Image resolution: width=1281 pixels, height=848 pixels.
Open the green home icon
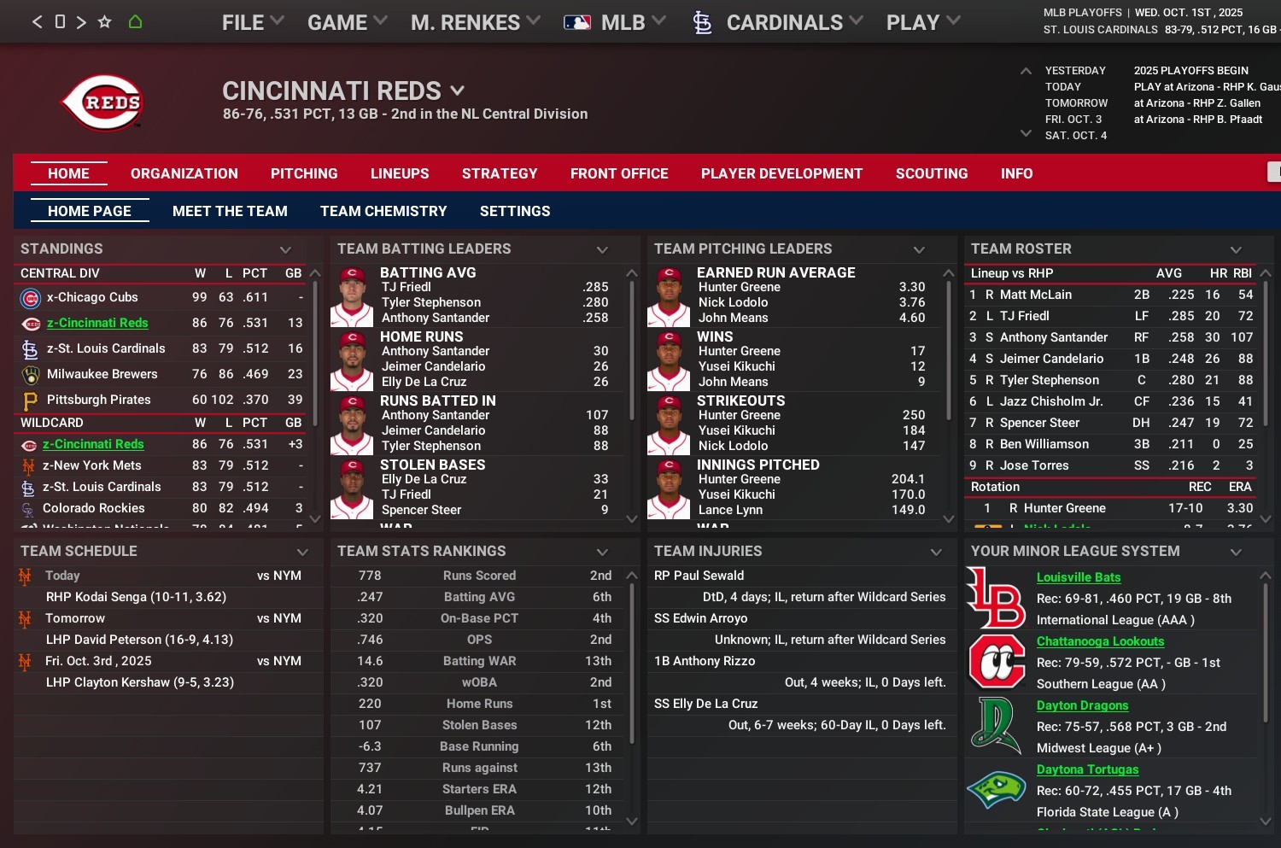coord(135,22)
